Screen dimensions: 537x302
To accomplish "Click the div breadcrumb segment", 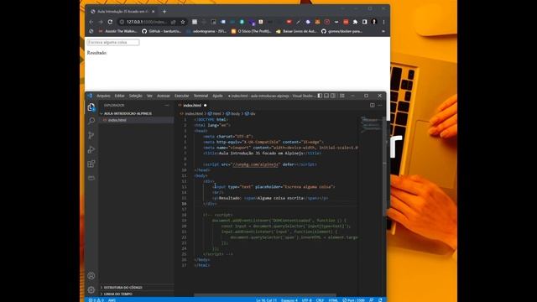I will click(253, 114).
